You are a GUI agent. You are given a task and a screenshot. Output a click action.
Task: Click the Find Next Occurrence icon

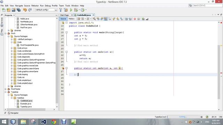click(x=102, y=19)
